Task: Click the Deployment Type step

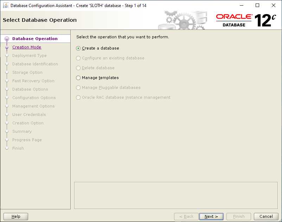Action: (30, 55)
